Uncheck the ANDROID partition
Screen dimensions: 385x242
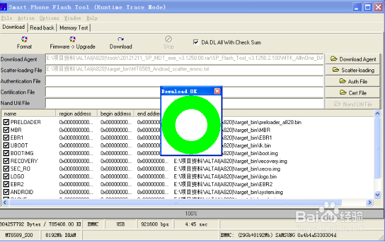(6, 192)
